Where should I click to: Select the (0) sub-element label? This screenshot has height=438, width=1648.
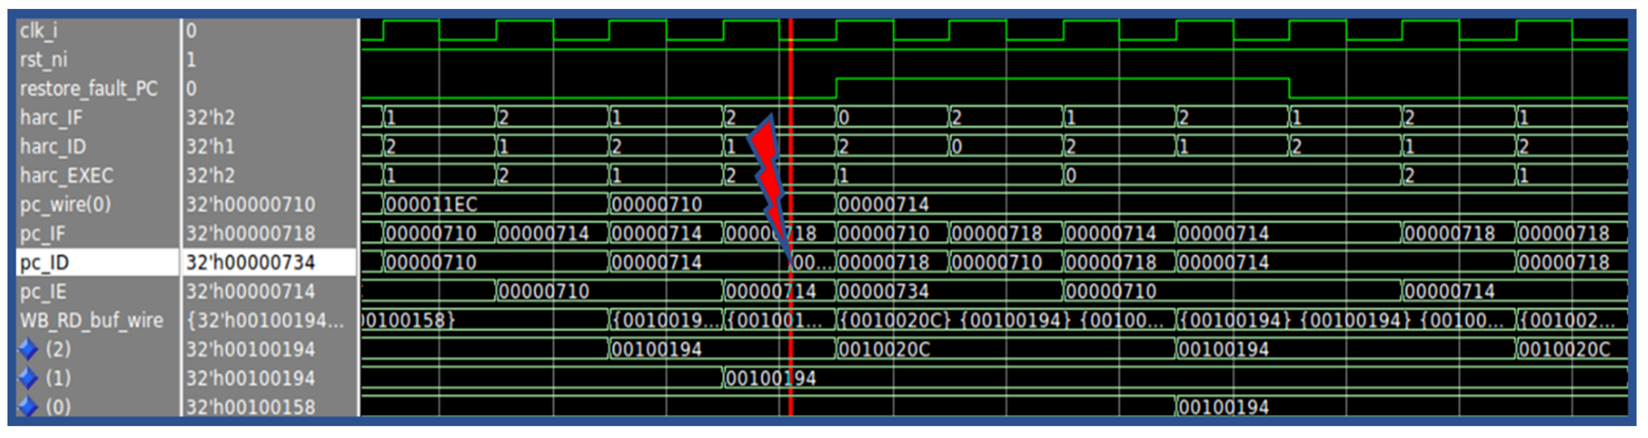click(58, 407)
